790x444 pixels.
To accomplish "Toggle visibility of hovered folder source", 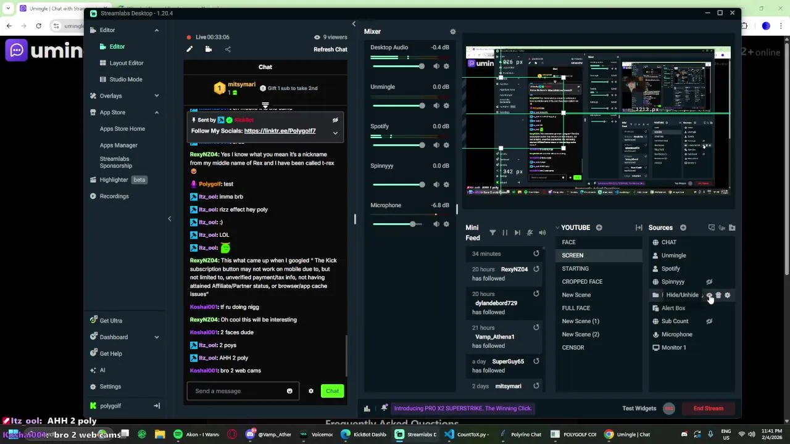I will [709, 295].
